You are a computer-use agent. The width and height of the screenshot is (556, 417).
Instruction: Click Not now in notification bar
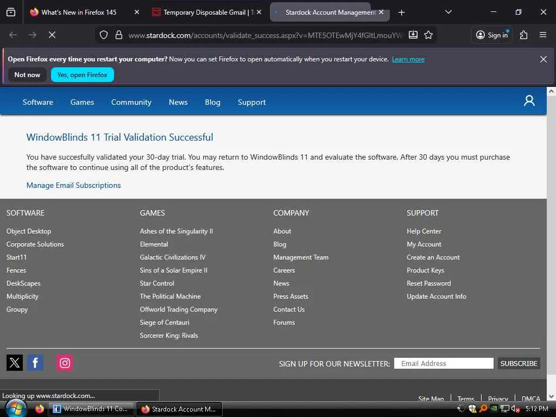coord(27,75)
